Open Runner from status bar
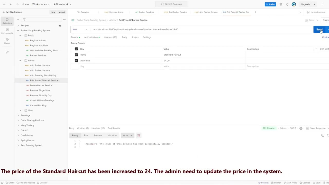The width and height of the screenshot is (329, 185). coord(276,183)
